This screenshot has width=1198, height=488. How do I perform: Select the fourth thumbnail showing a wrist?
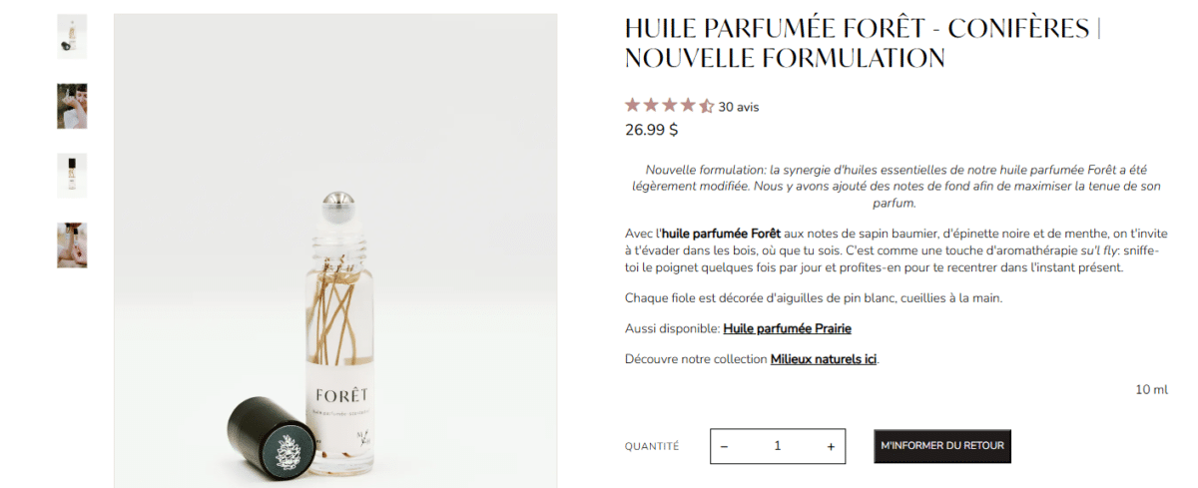point(72,244)
